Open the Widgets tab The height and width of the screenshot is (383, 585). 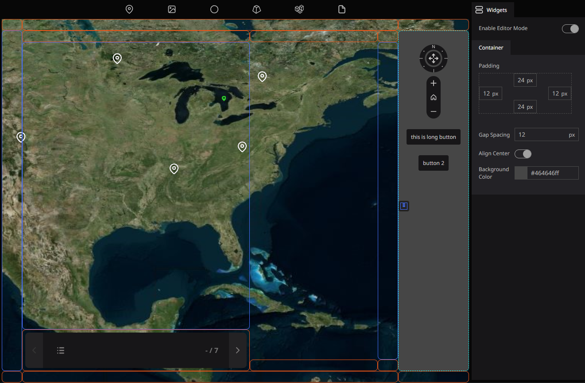(x=493, y=10)
